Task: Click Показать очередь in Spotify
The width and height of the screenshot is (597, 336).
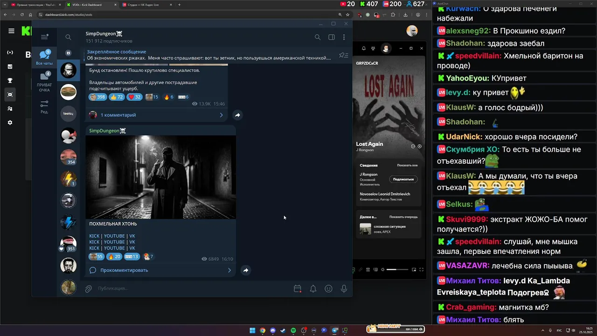Action: [403, 217]
